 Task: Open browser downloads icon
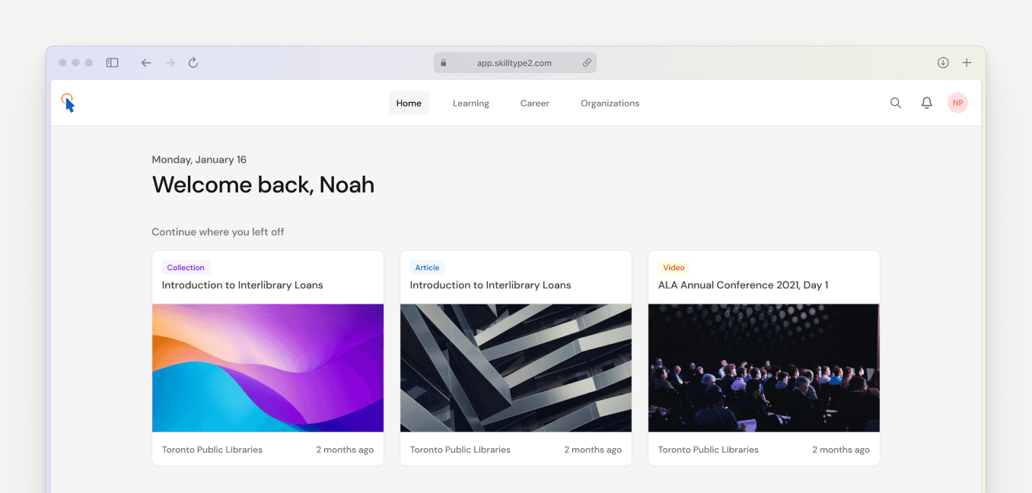(943, 63)
